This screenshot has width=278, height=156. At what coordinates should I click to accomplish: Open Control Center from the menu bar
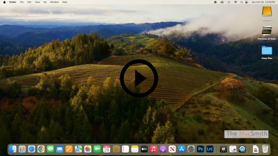point(247,2)
